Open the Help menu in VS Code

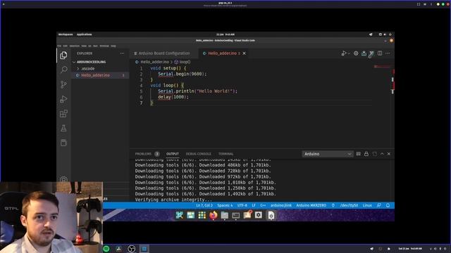tap(113, 46)
